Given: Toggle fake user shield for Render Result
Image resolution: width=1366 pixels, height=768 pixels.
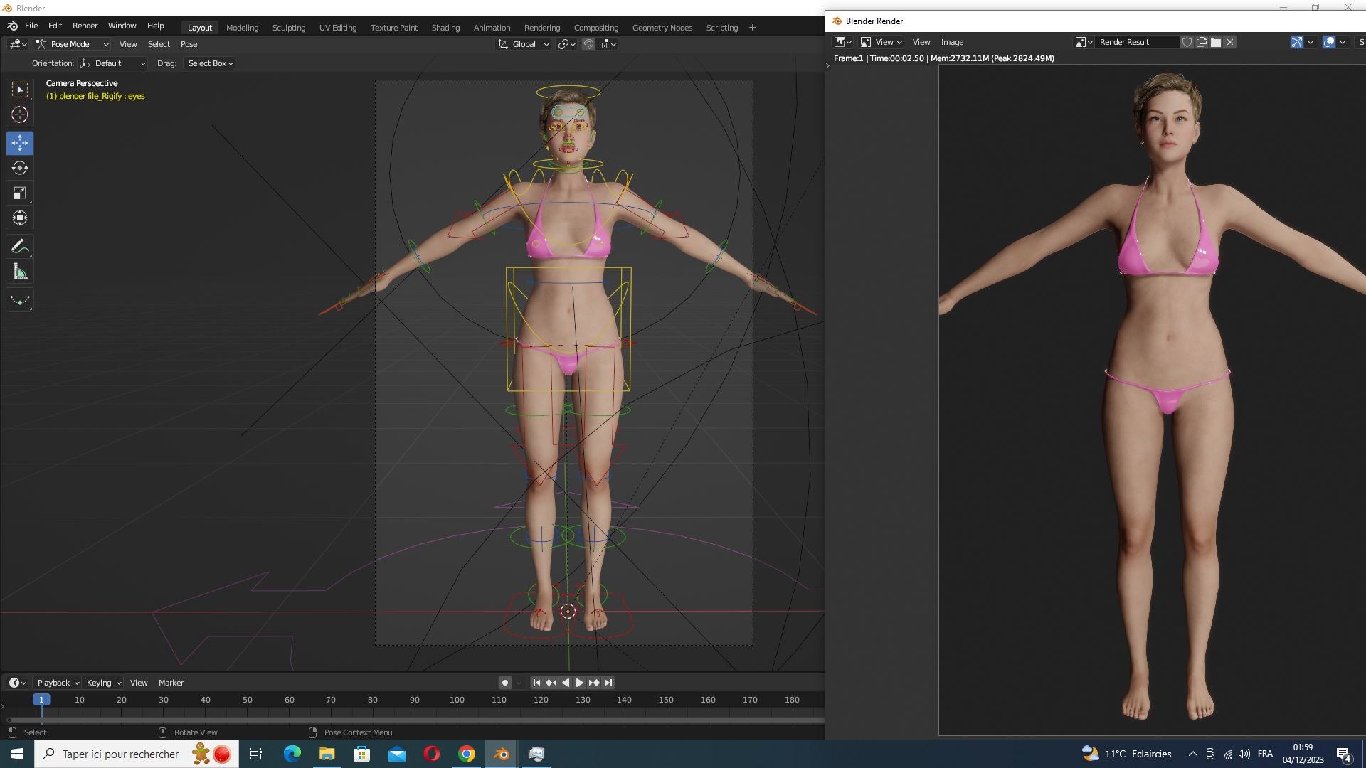Looking at the screenshot, I should tap(1187, 42).
